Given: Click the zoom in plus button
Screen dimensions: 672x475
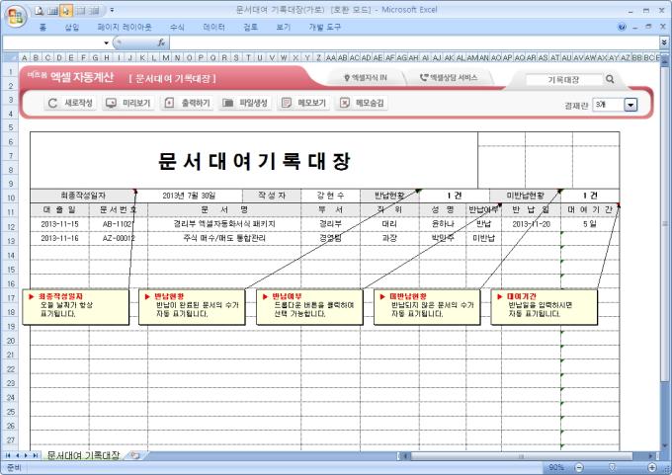Looking at the screenshot, I should pyautogui.click(x=652, y=467).
